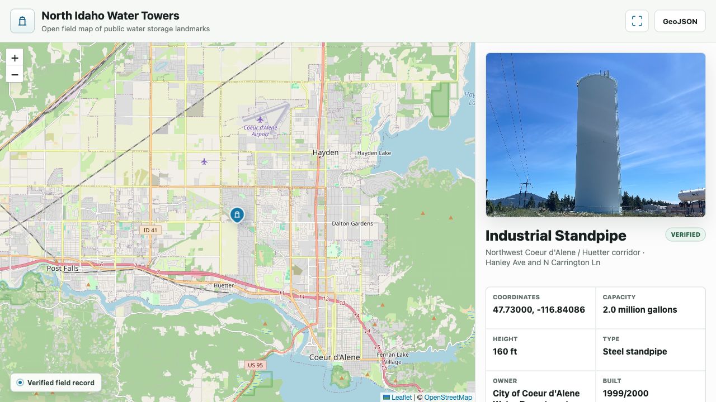Click built value 1999/2000
The height and width of the screenshot is (402, 716).
point(625,393)
